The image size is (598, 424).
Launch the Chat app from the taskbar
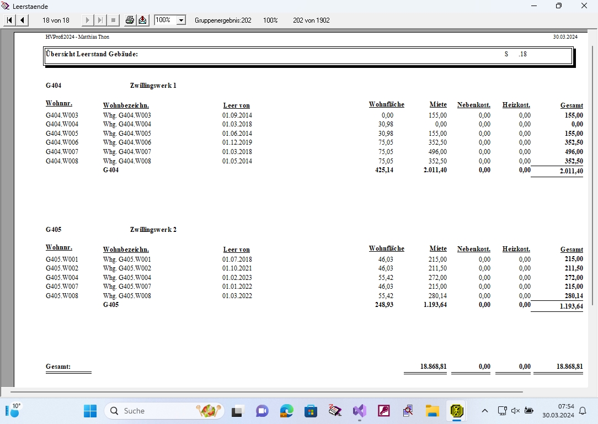click(x=261, y=411)
